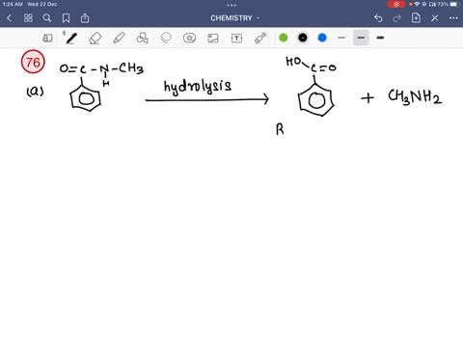Add a new page
Viewport: 463px width, 347px height.
point(416,18)
